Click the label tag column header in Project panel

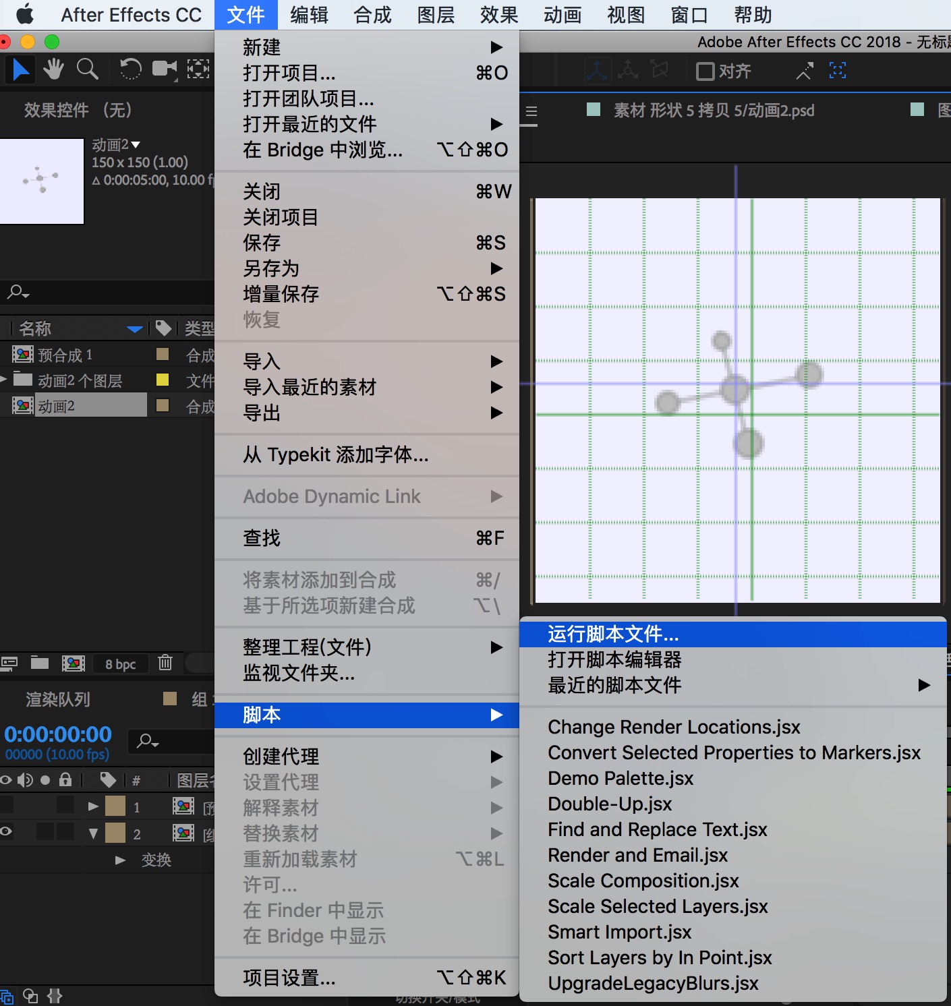coord(163,328)
